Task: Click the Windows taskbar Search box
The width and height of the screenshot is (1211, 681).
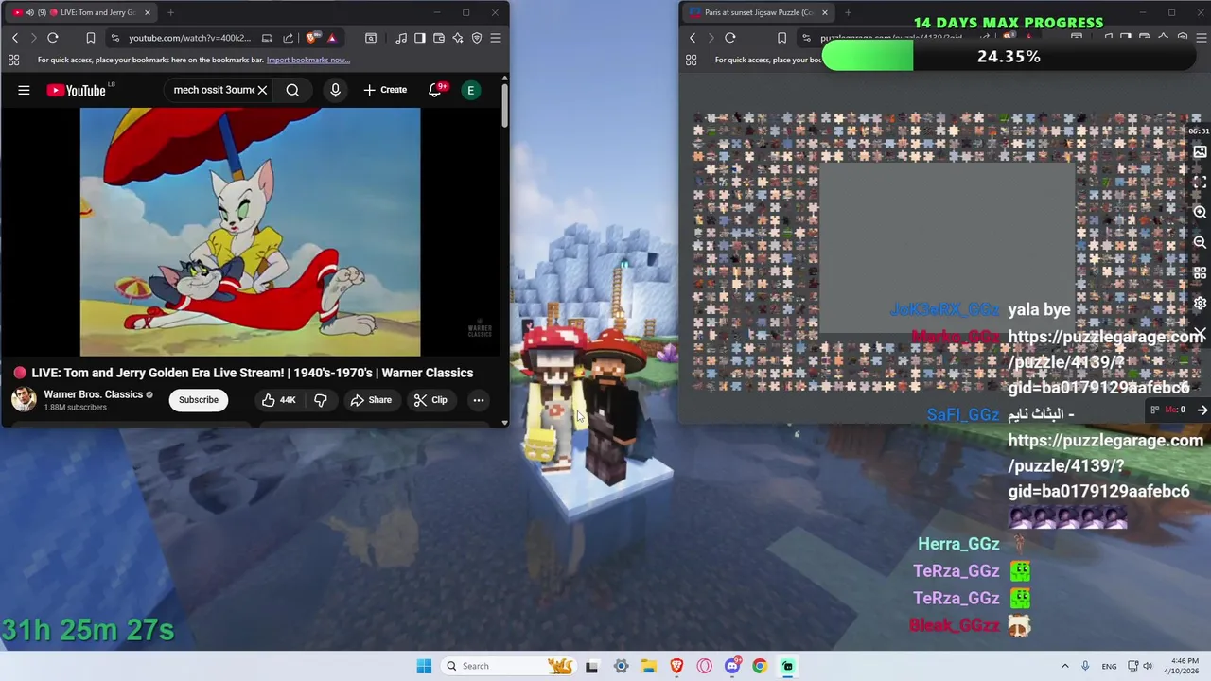Action: pyautogui.click(x=508, y=666)
